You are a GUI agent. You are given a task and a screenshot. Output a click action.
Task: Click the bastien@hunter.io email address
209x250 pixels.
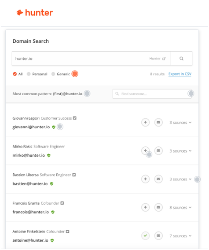[x=30, y=184]
